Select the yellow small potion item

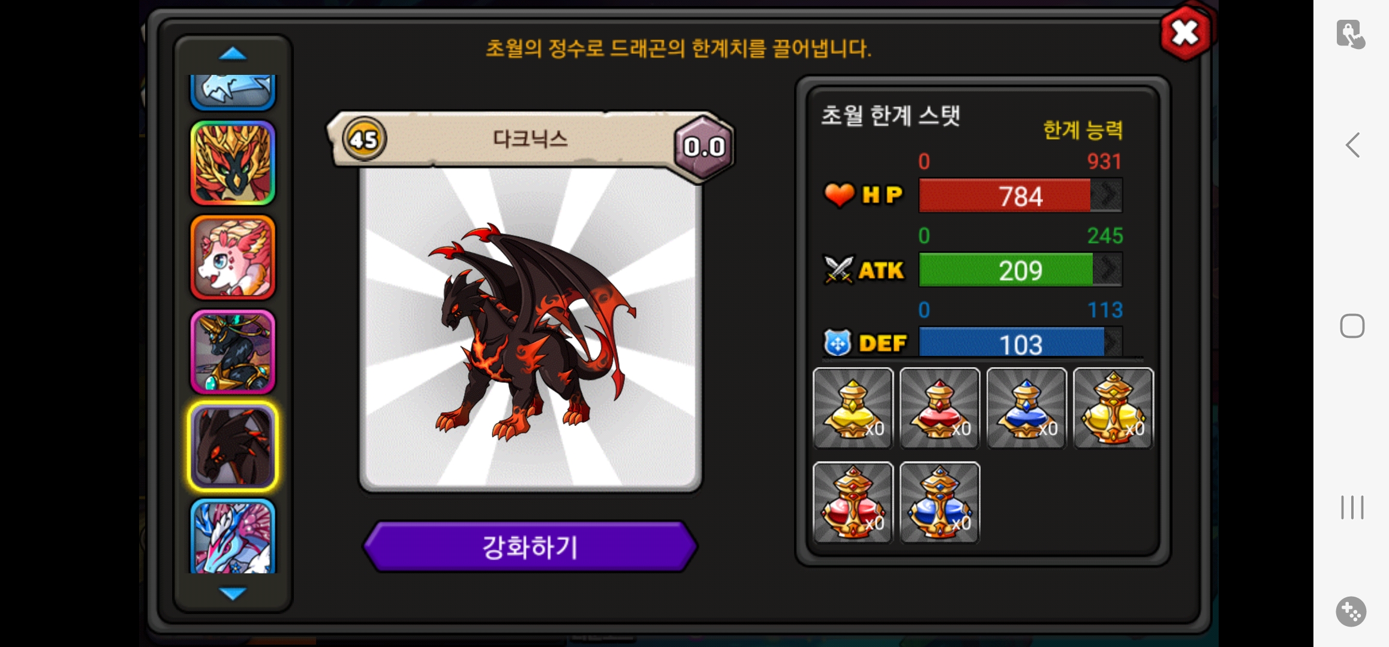pyautogui.click(x=853, y=408)
